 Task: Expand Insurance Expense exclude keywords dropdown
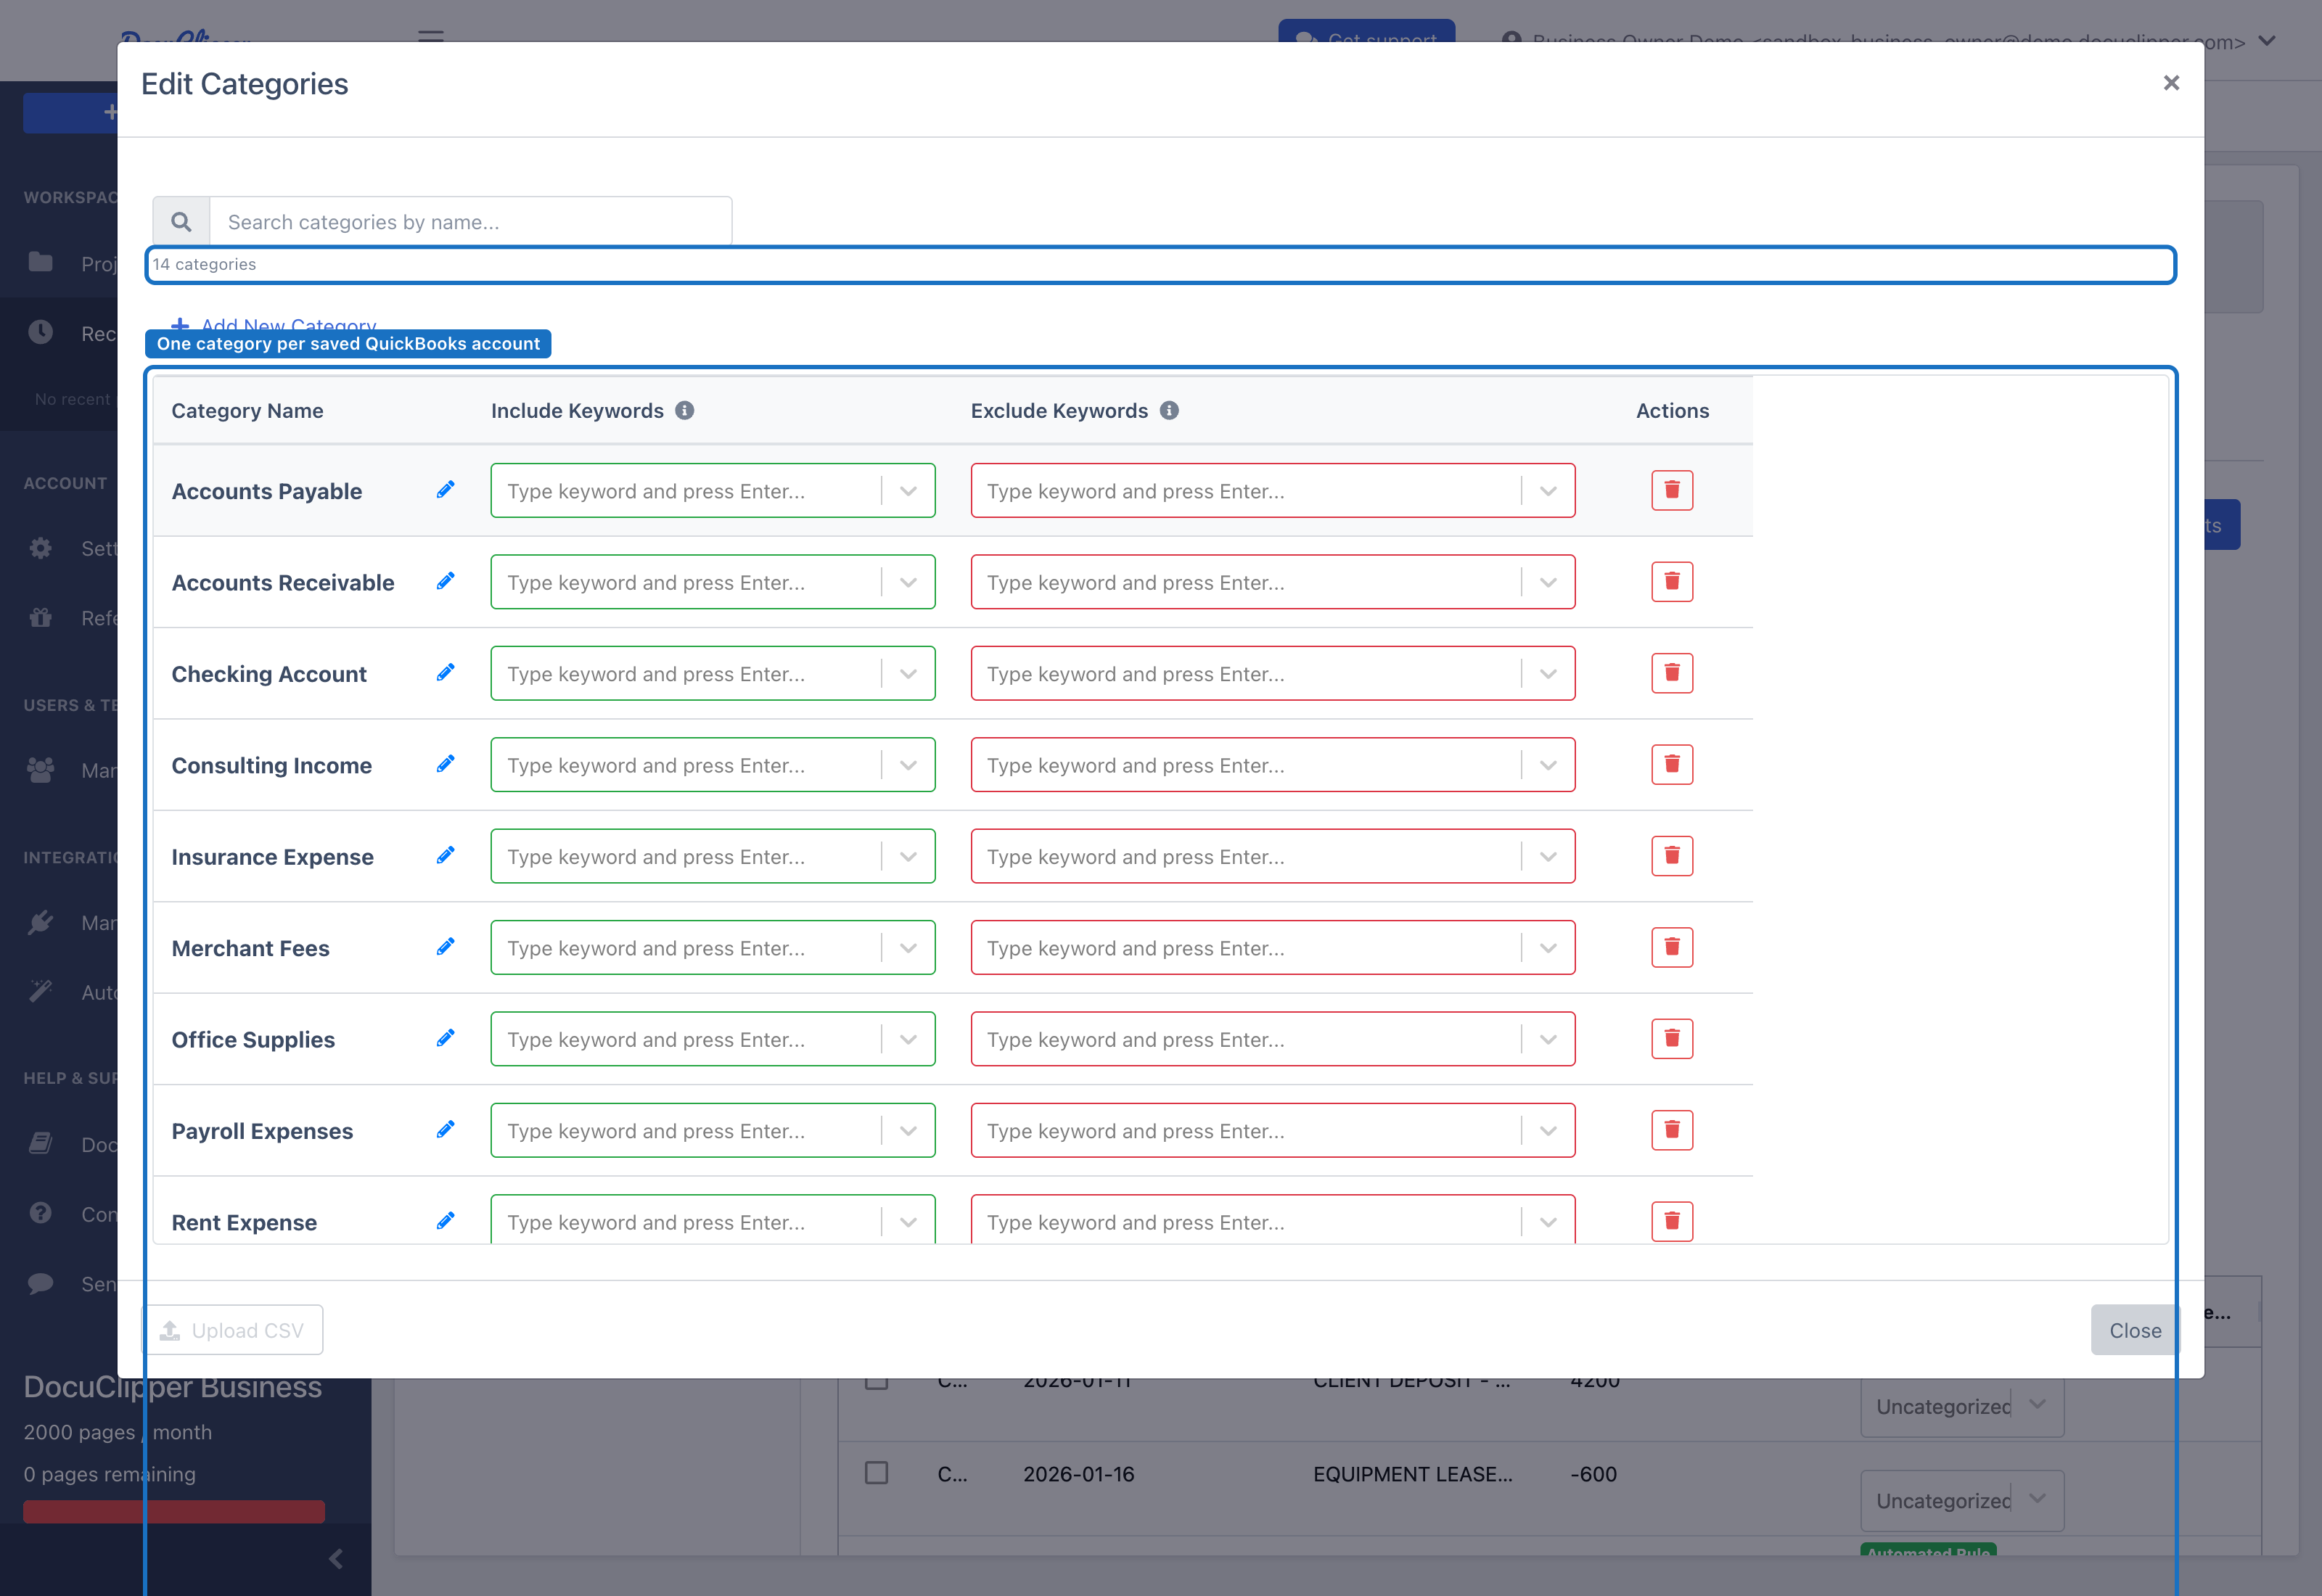pos(1548,857)
